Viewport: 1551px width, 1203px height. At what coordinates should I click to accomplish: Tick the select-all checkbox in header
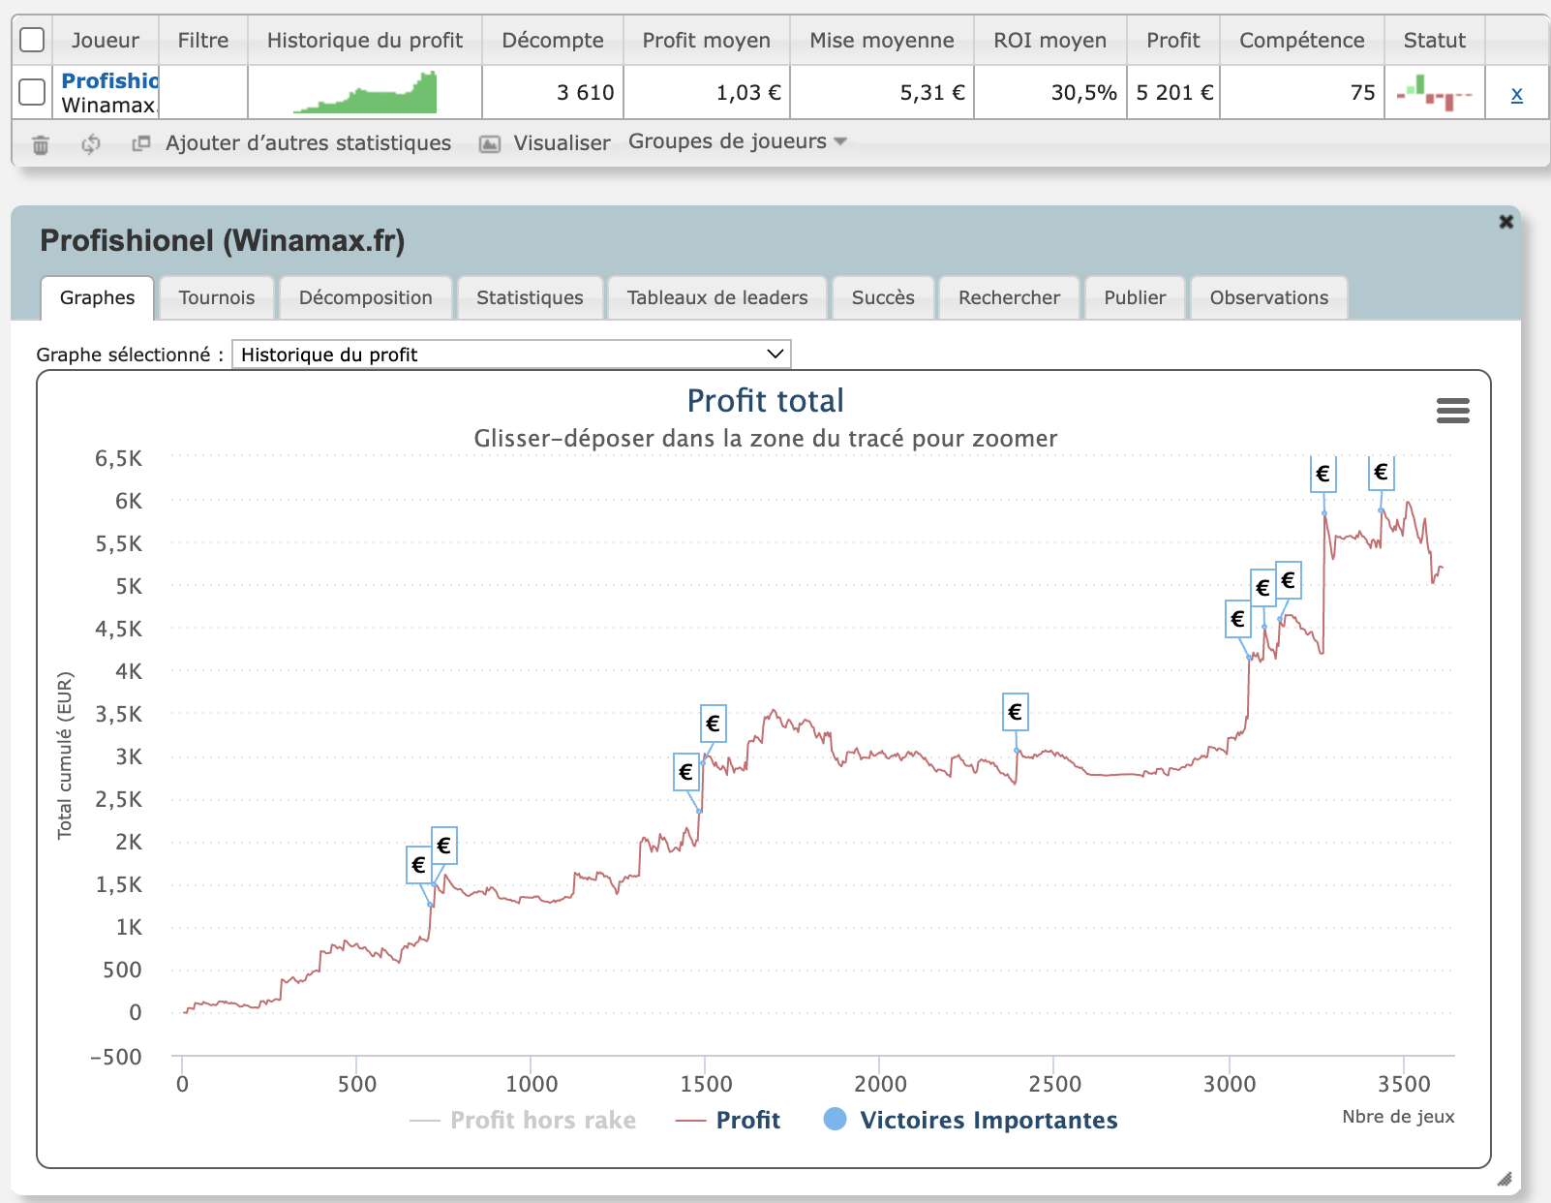pyautogui.click(x=32, y=40)
